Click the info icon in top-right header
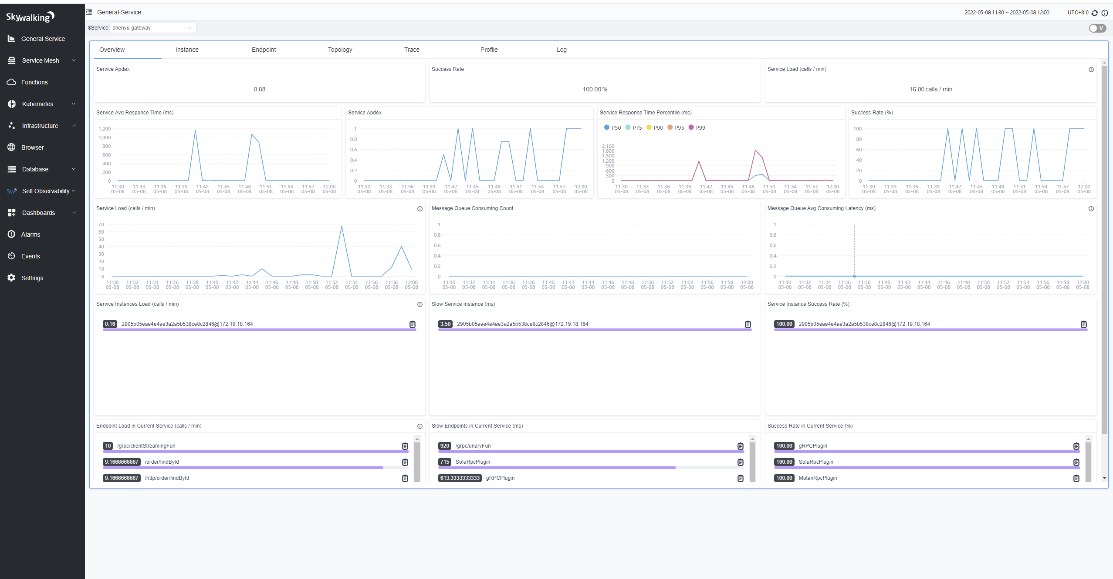The height and width of the screenshot is (579, 1113). 1105,13
